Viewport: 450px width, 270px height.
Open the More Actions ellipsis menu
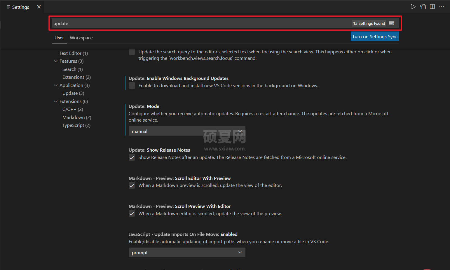tap(442, 7)
